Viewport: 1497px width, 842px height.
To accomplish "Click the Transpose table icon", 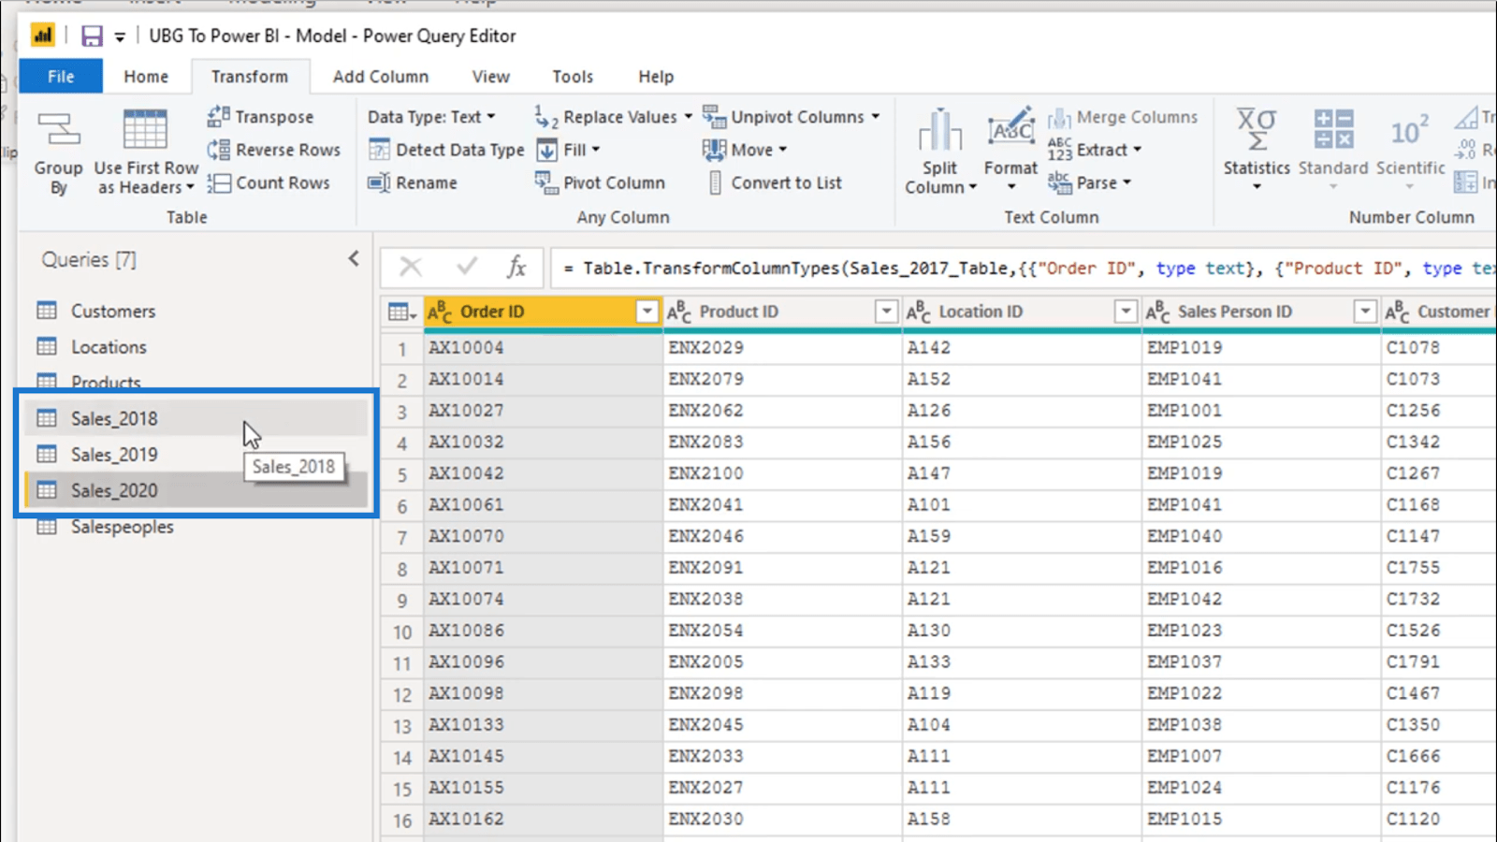I will click(x=218, y=116).
